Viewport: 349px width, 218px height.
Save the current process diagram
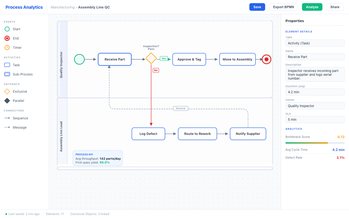point(257,7)
